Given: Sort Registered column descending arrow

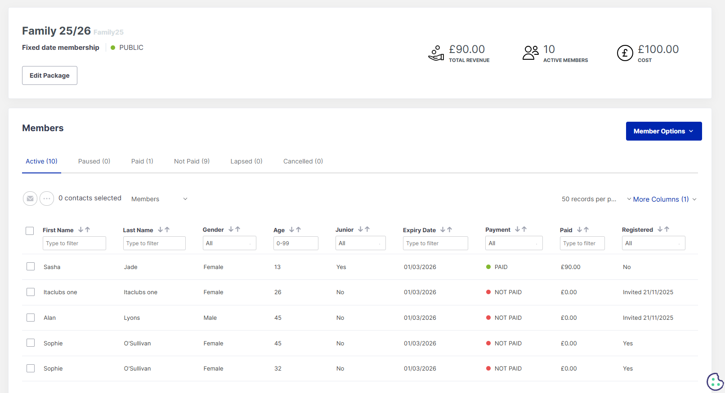Looking at the screenshot, I should pyautogui.click(x=660, y=229).
